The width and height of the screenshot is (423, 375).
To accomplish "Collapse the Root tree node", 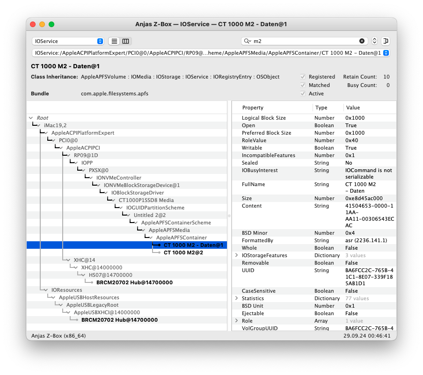I will [x=31, y=118].
